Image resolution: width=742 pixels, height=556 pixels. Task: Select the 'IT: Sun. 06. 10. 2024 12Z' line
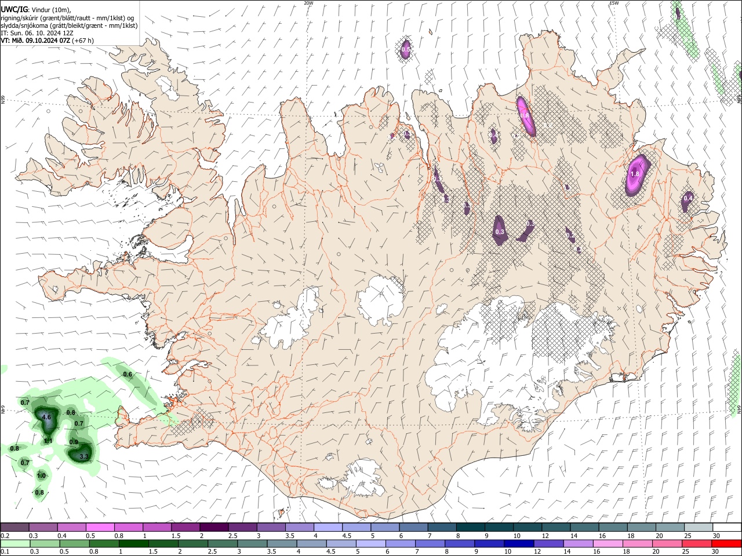37,33
